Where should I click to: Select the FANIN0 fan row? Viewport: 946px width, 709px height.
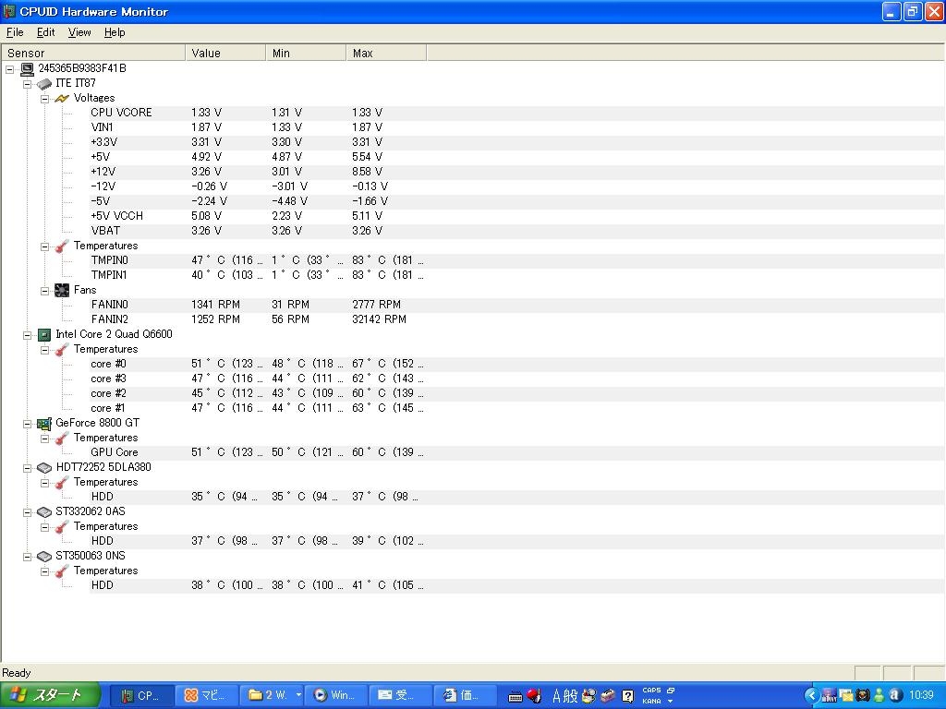(516, 305)
